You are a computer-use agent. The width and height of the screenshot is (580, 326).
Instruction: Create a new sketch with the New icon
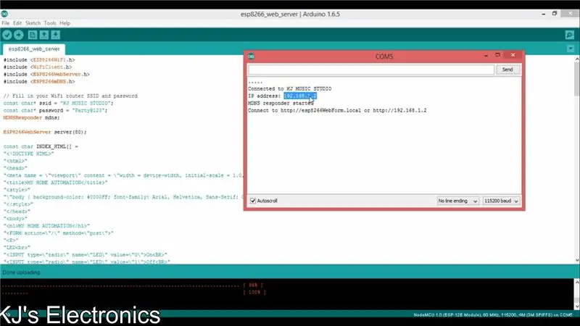[33, 35]
